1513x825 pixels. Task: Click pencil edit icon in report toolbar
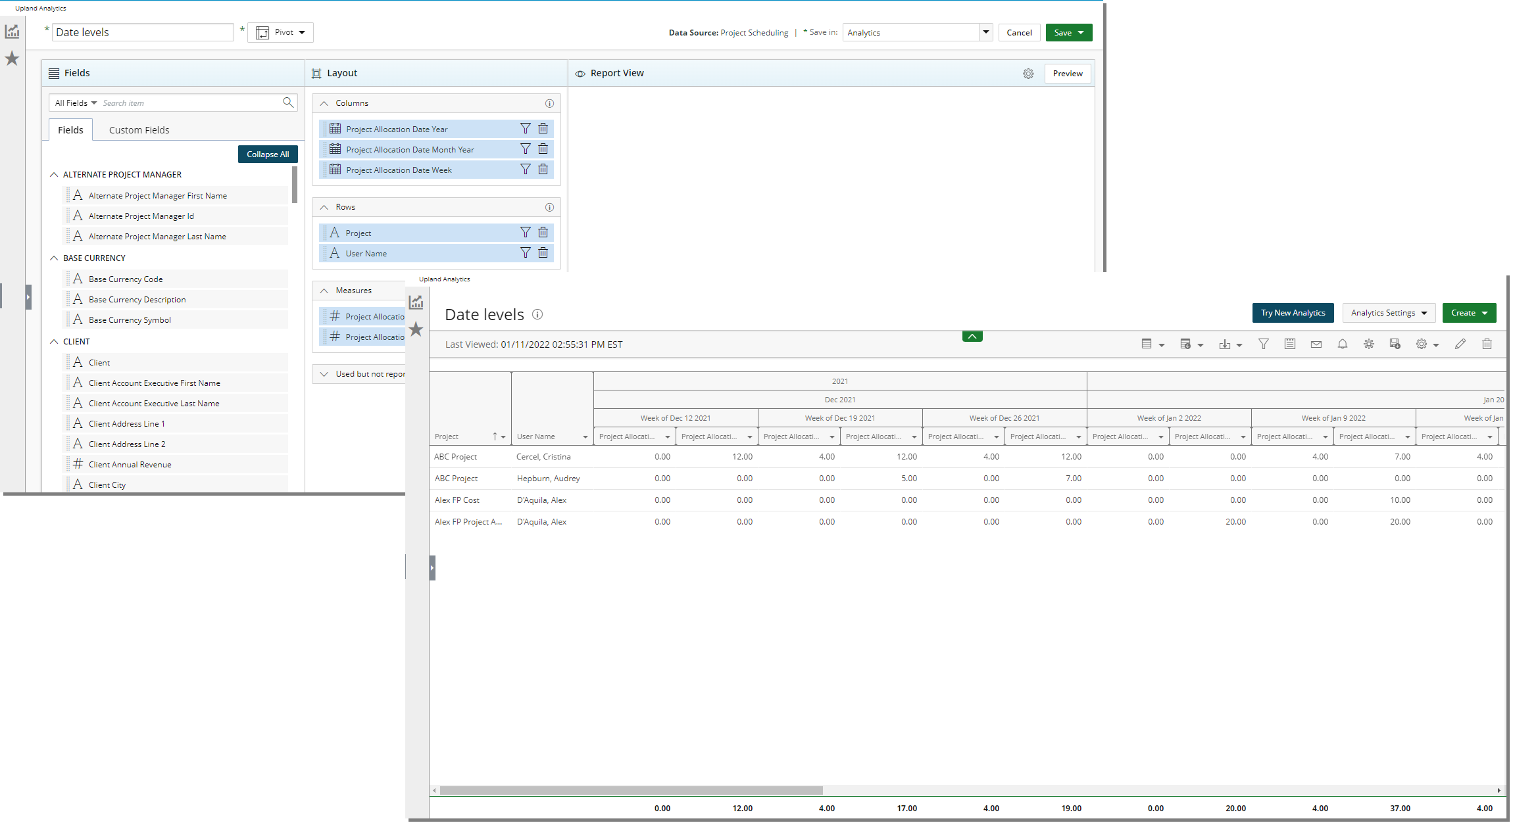click(x=1460, y=344)
